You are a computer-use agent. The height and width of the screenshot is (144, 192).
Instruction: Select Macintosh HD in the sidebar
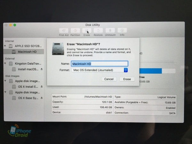pyautogui.click(x=28, y=52)
